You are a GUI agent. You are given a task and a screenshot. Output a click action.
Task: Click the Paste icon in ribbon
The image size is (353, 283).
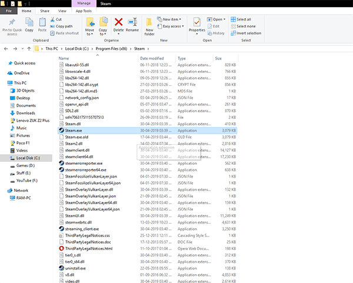click(42, 22)
